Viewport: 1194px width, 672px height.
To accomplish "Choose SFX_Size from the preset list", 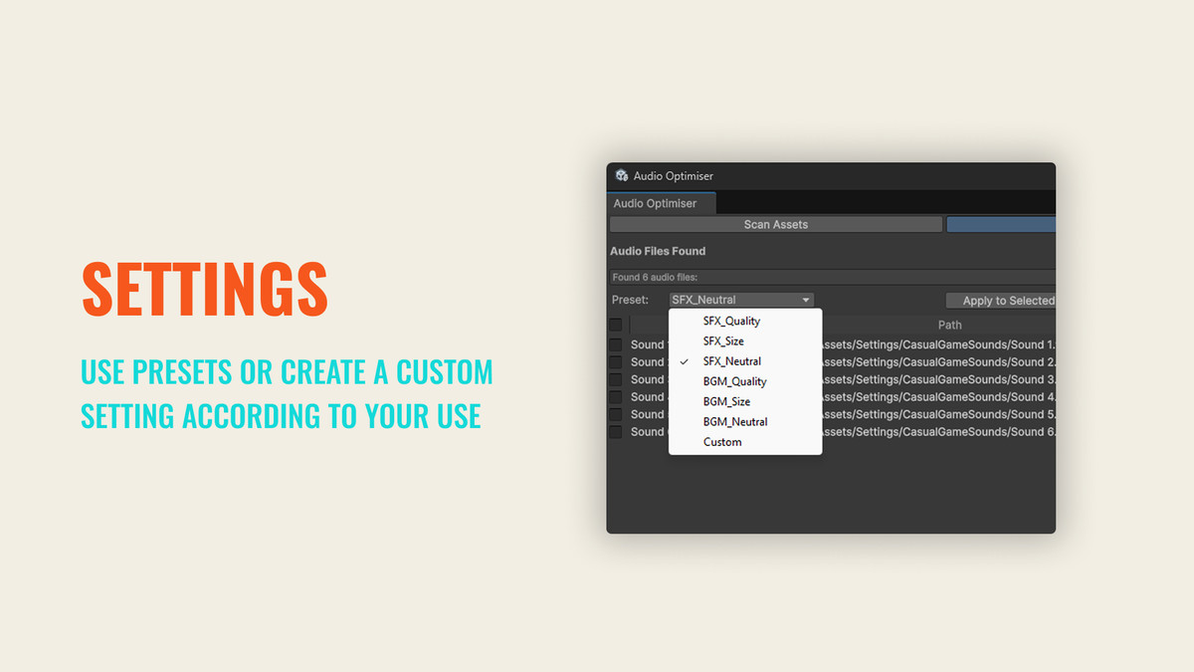I will 745,341.
